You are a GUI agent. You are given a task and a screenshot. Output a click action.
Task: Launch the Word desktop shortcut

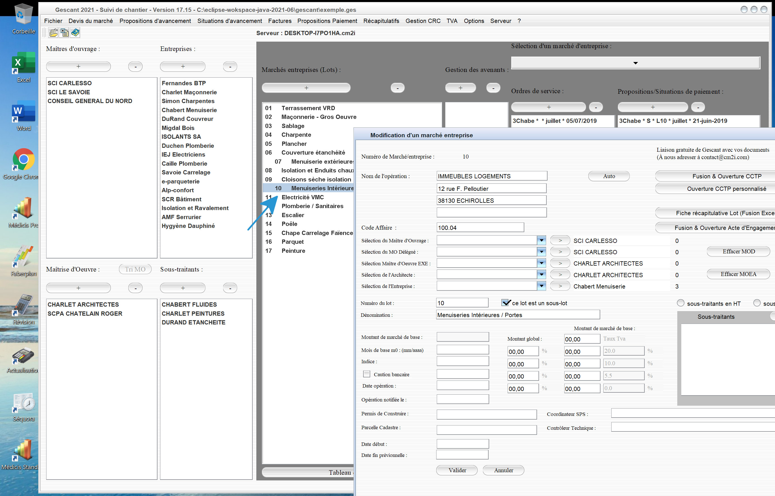24,115
